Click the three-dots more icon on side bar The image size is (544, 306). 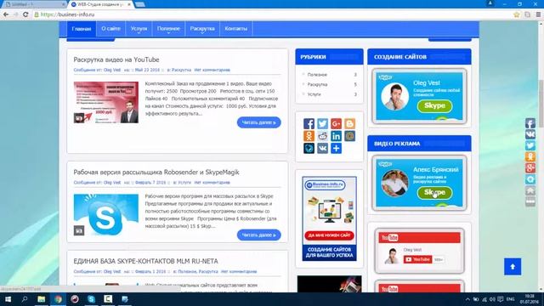click(530, 201)
